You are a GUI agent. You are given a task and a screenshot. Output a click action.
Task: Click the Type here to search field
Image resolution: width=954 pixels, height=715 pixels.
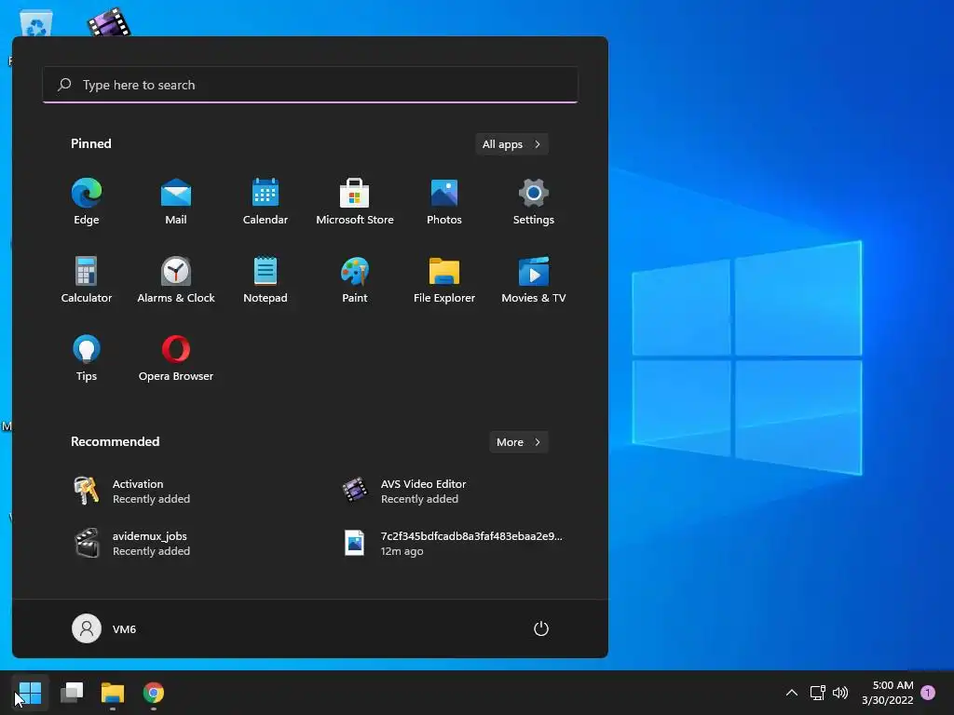click(310, 85)
